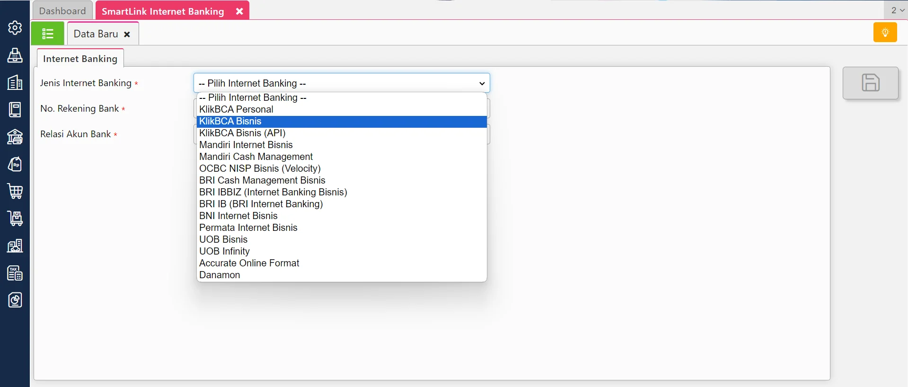Open the pie chart report sidebar icon
This screenshot has height=387, width=908.
coord(15,300)
